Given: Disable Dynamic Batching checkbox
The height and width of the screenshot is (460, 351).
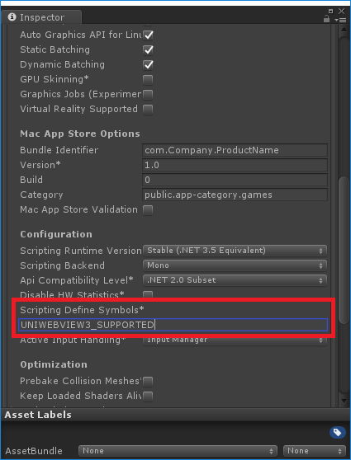Looking at the screenshot, I should point(148,64).
